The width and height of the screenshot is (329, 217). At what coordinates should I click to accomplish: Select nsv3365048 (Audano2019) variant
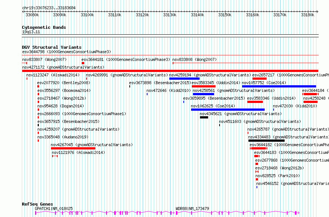(63, 137)
